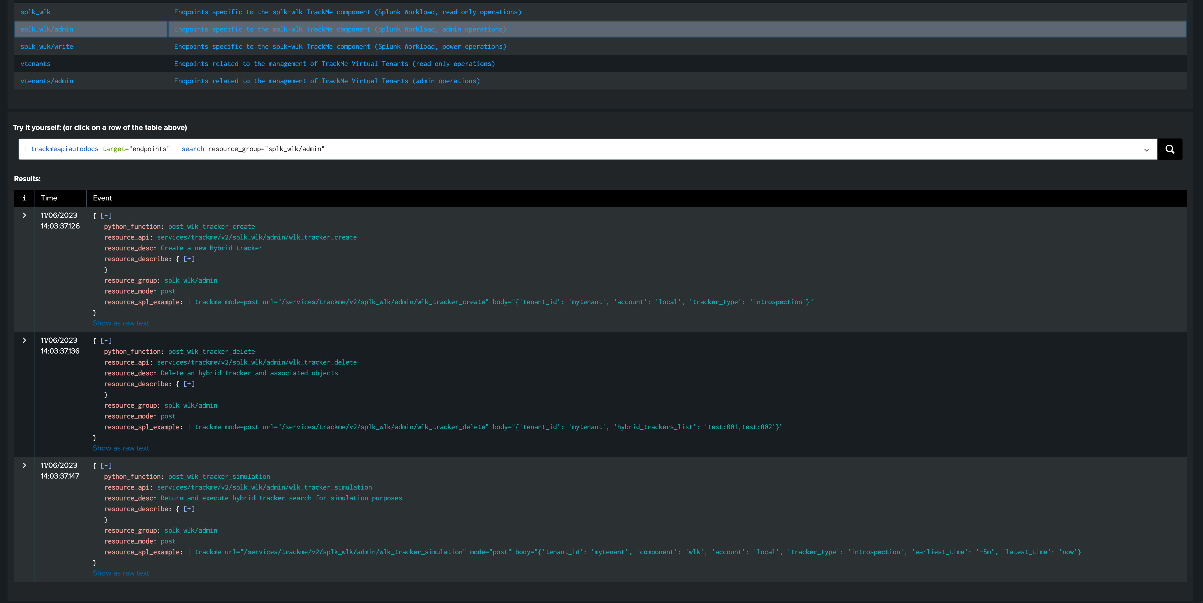Click timestamp 11/06/2023 14:03:37.126
This screenshot has height=603, width=1203.
coord(60,220)
